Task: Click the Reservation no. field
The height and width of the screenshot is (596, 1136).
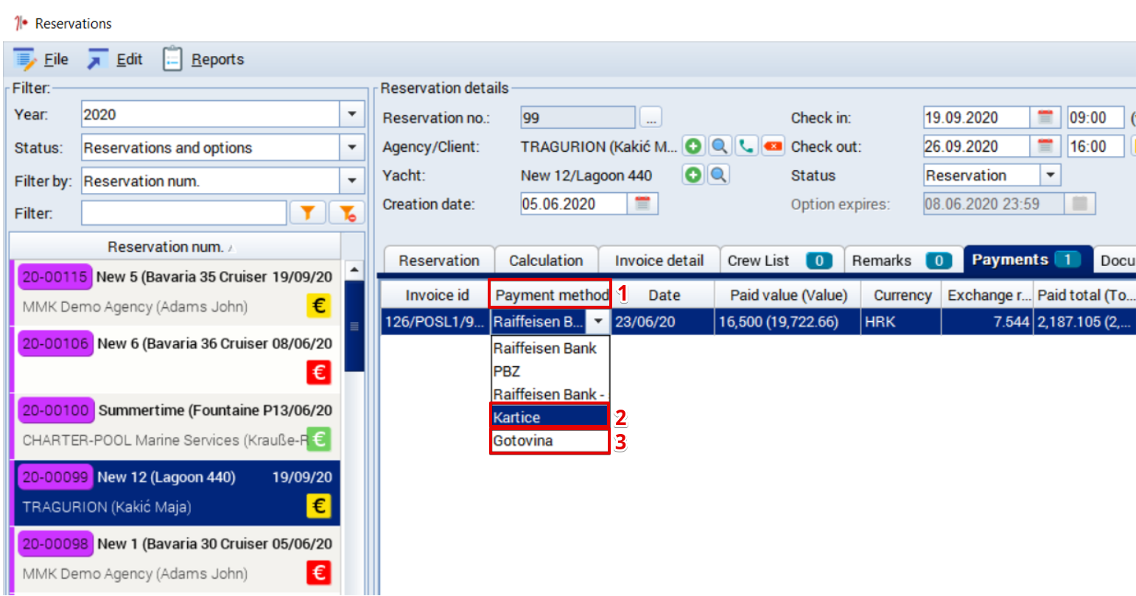Action: [x=578, y=118]
